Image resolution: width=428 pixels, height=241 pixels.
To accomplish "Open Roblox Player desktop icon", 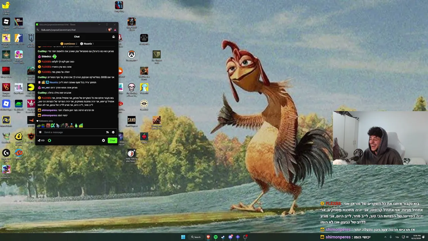I will (x=6, y=105).
